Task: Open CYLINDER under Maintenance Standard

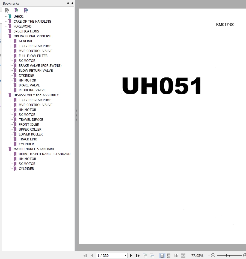Action: click(26, 169)
